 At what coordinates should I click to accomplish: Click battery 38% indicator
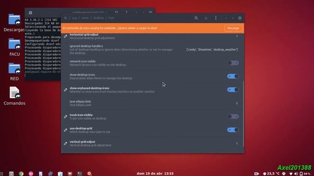click(305, 174)
